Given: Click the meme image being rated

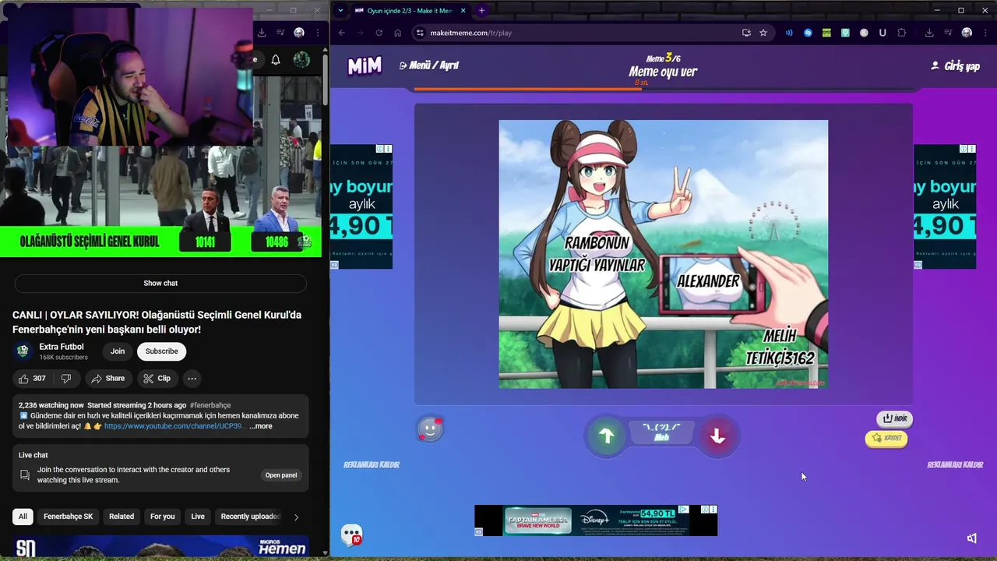Looking at the screenshot, I should (x=663, y=254).
